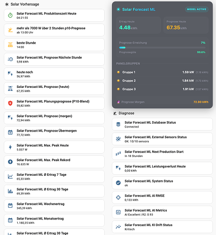Image resolution: width=216 pixels, height=235 pixels.
Task: Click the line chart icon for Ertrag 7 Tage
Action: pyautogui.click(x=10, y=176)
